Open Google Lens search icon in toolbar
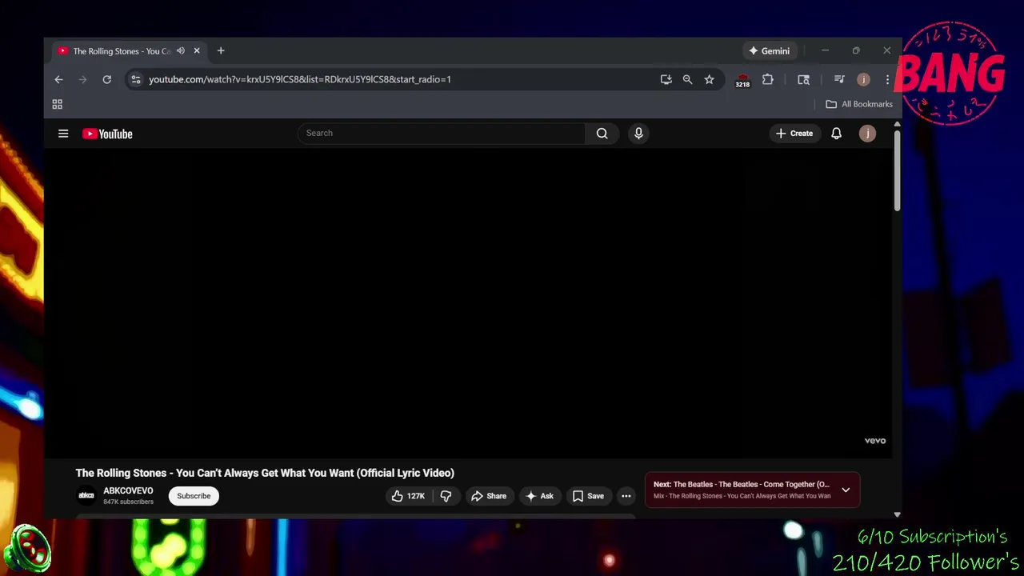The width and height of the screenshot is (1024, 576). coord(803,79)
